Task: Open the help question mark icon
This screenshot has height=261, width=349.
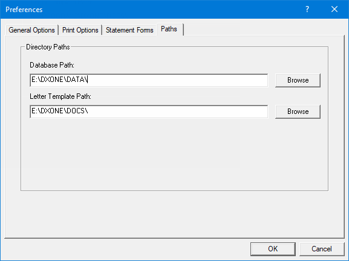Action: pos(307,9)
